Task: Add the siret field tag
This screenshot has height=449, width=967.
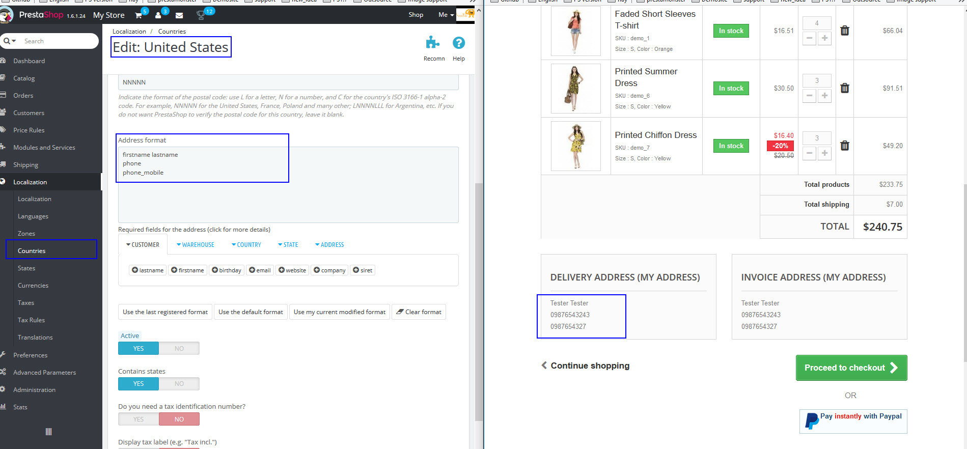Action: [363, 270]
